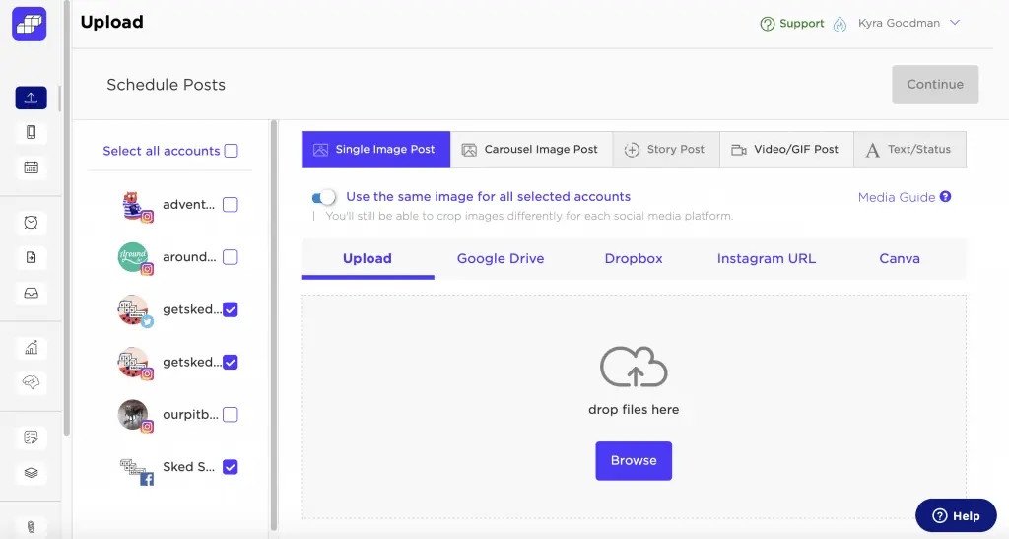This screenshot has height=539, width=1009.
Task: Expand the Kyra Goodman account dropdown
Action: (954, 24)
